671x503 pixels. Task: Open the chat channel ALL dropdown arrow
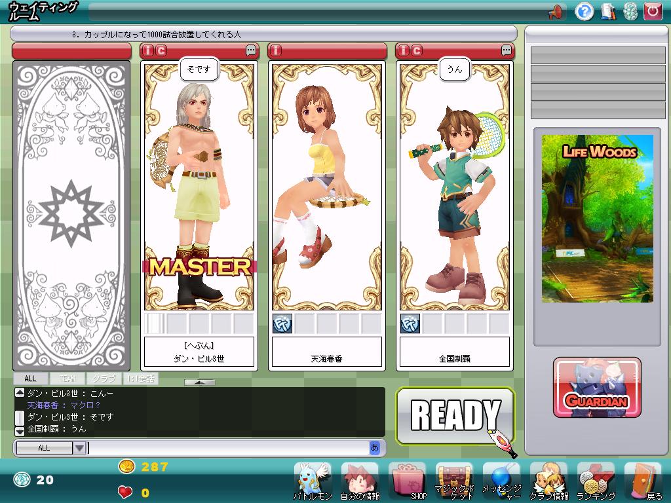coord(79,448)
